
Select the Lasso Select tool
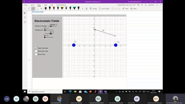pyautogui.click(x=37, y=9)
